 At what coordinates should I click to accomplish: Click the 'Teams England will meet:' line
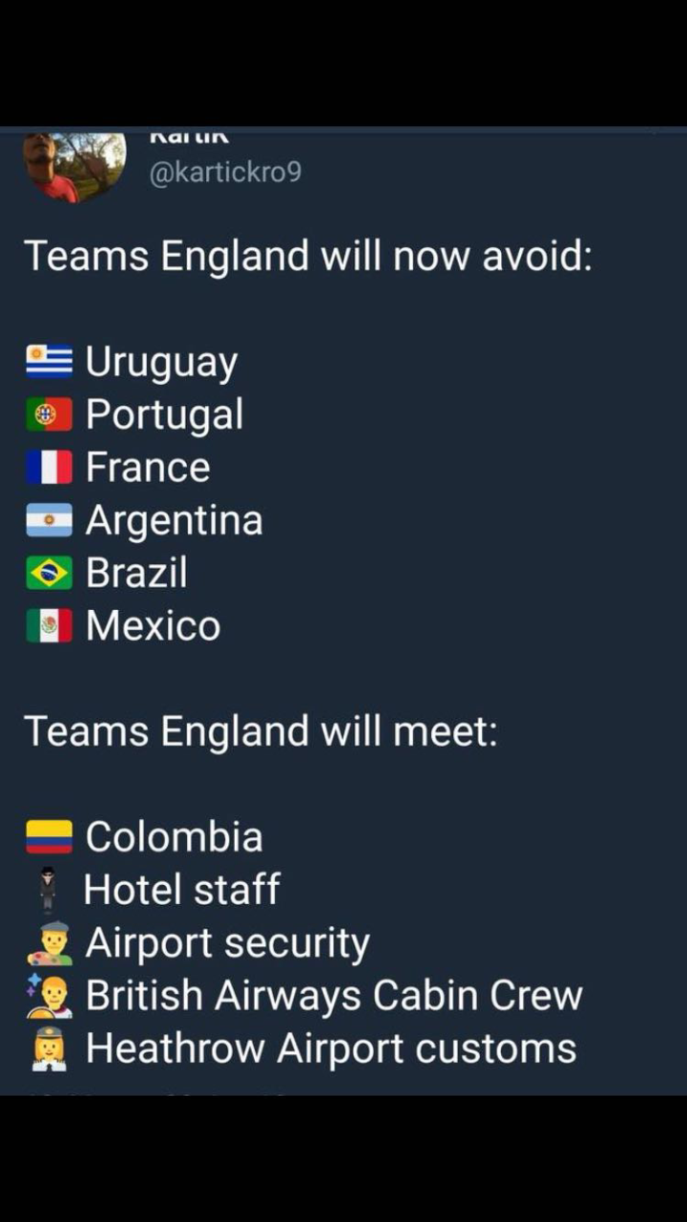260,731
